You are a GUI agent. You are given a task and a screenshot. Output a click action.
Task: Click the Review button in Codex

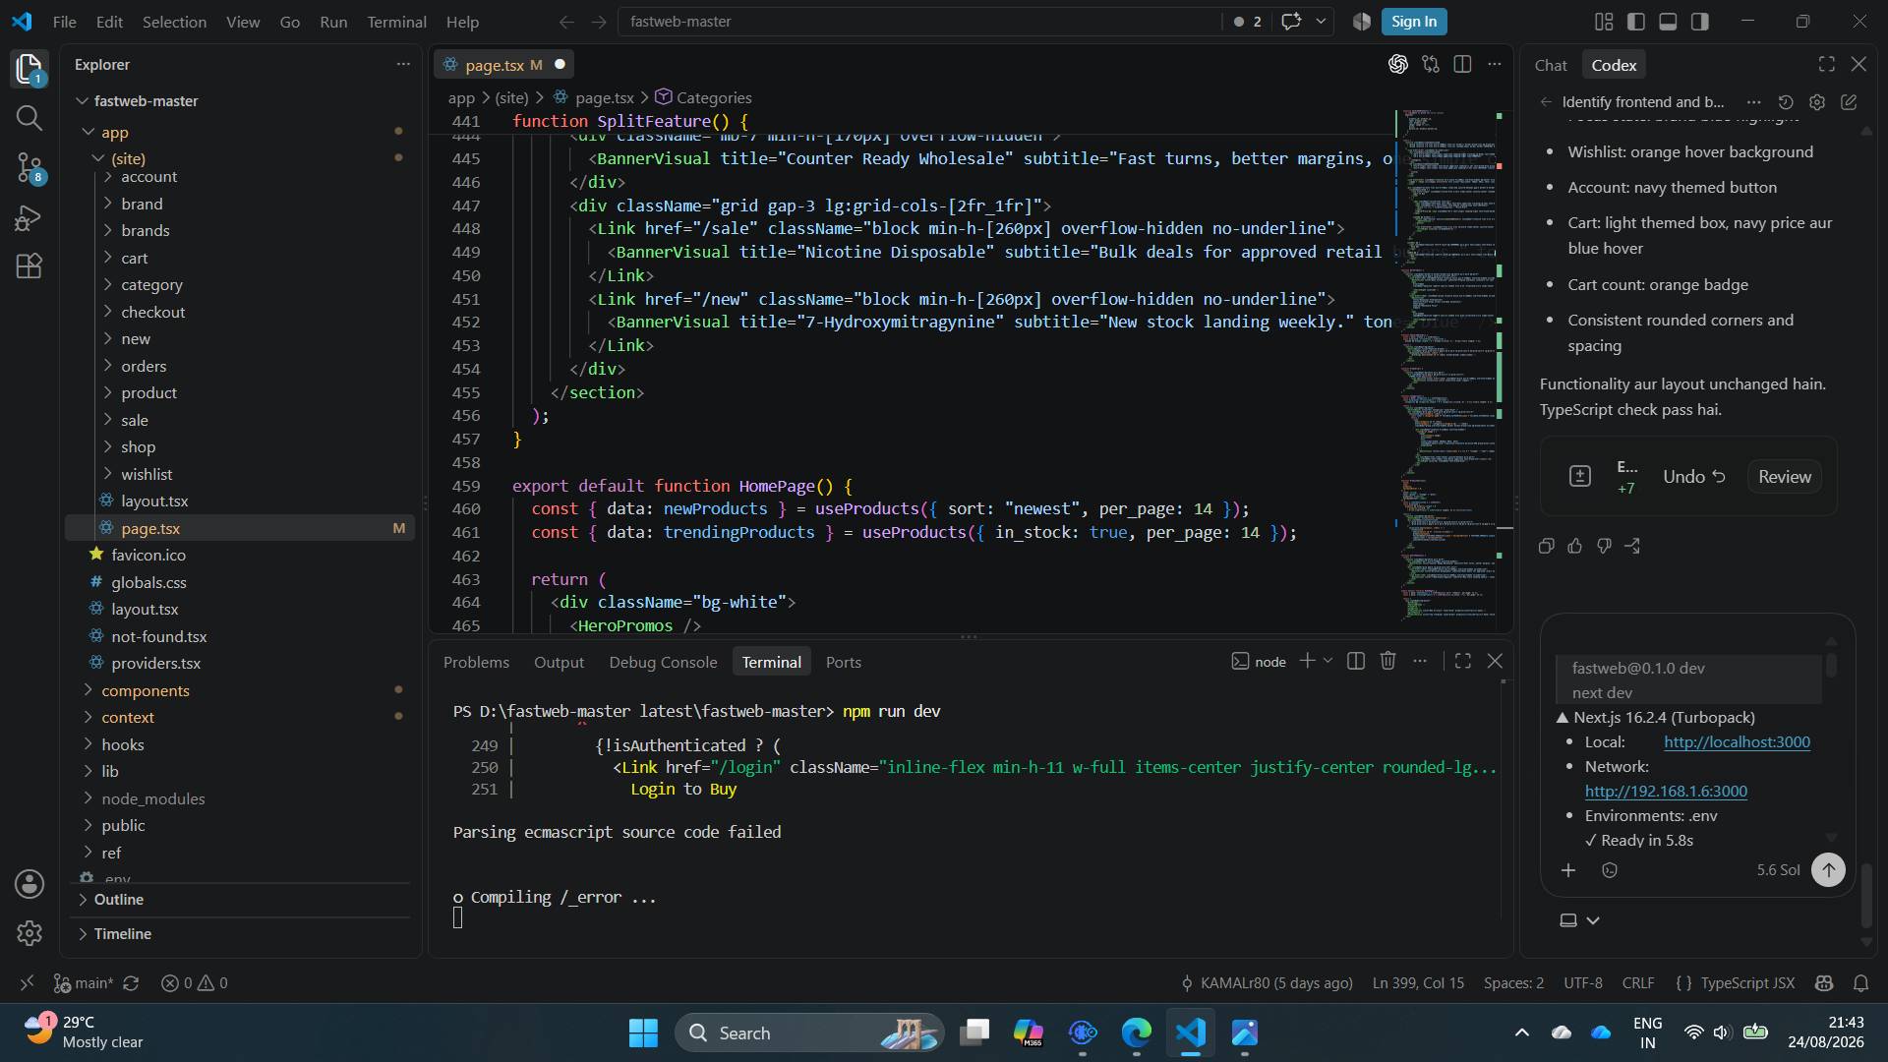(x=1784, y=477)
